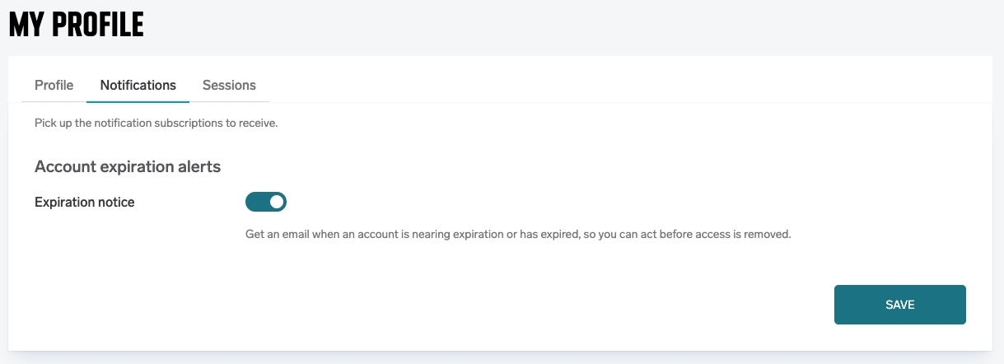Viewport: 1004px width, 364px height.
Task: Disable account expiration email alerts
Action: click(265, 202)
